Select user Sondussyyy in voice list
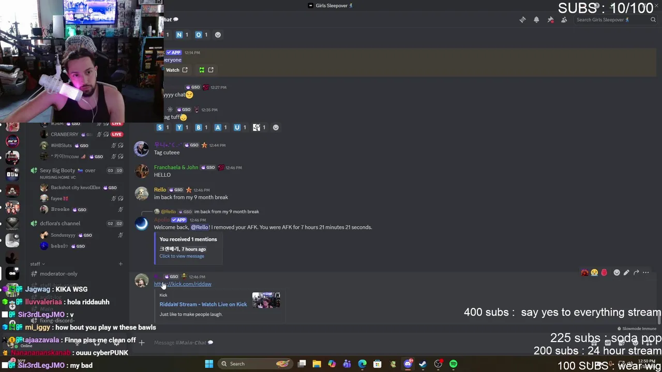 tap(63, 235)
